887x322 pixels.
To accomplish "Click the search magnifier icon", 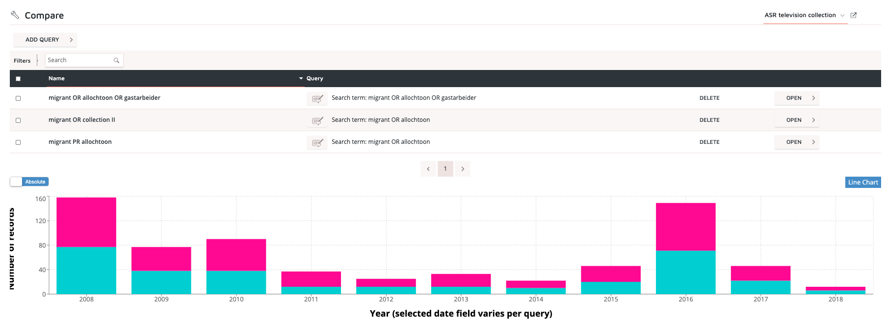I will coord(116,61).
